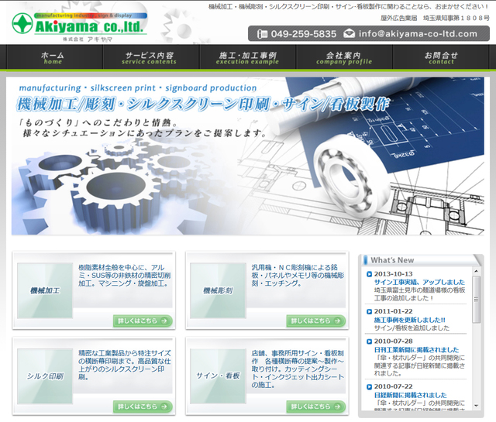
Task: Click the シルク印刷 thumbnail image
Action: (44, 376)
